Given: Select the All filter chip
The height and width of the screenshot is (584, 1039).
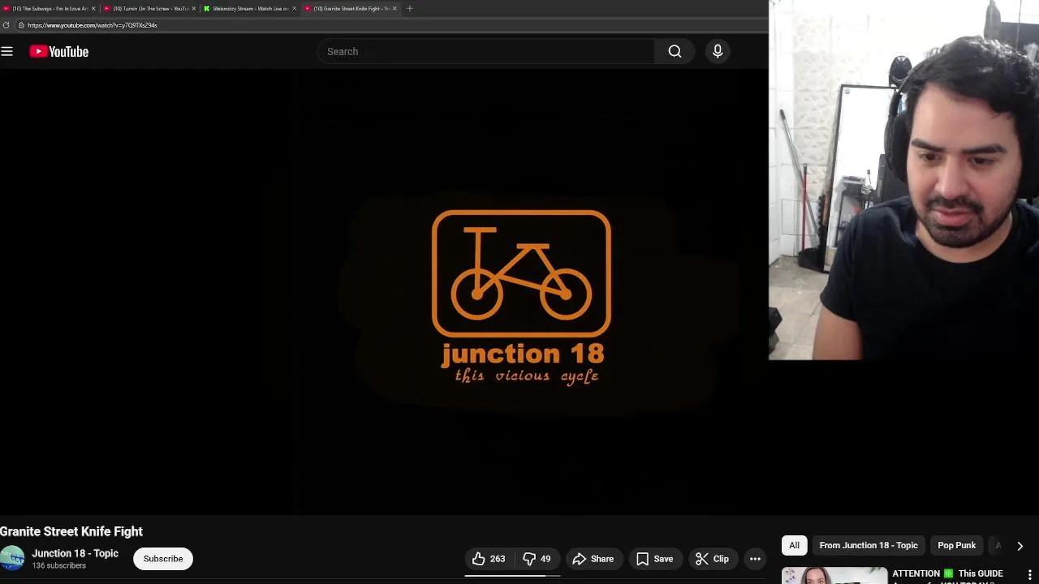Looking at the screenshot, I should (795, 545).
